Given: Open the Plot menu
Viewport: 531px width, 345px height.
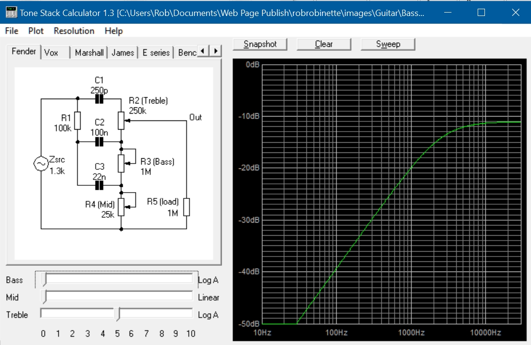Looking at the screenshot, I should click(x=36, y=31).
